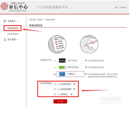
Task: Click info icon next to 个人信用信息概要
Action: pos(74,89)
